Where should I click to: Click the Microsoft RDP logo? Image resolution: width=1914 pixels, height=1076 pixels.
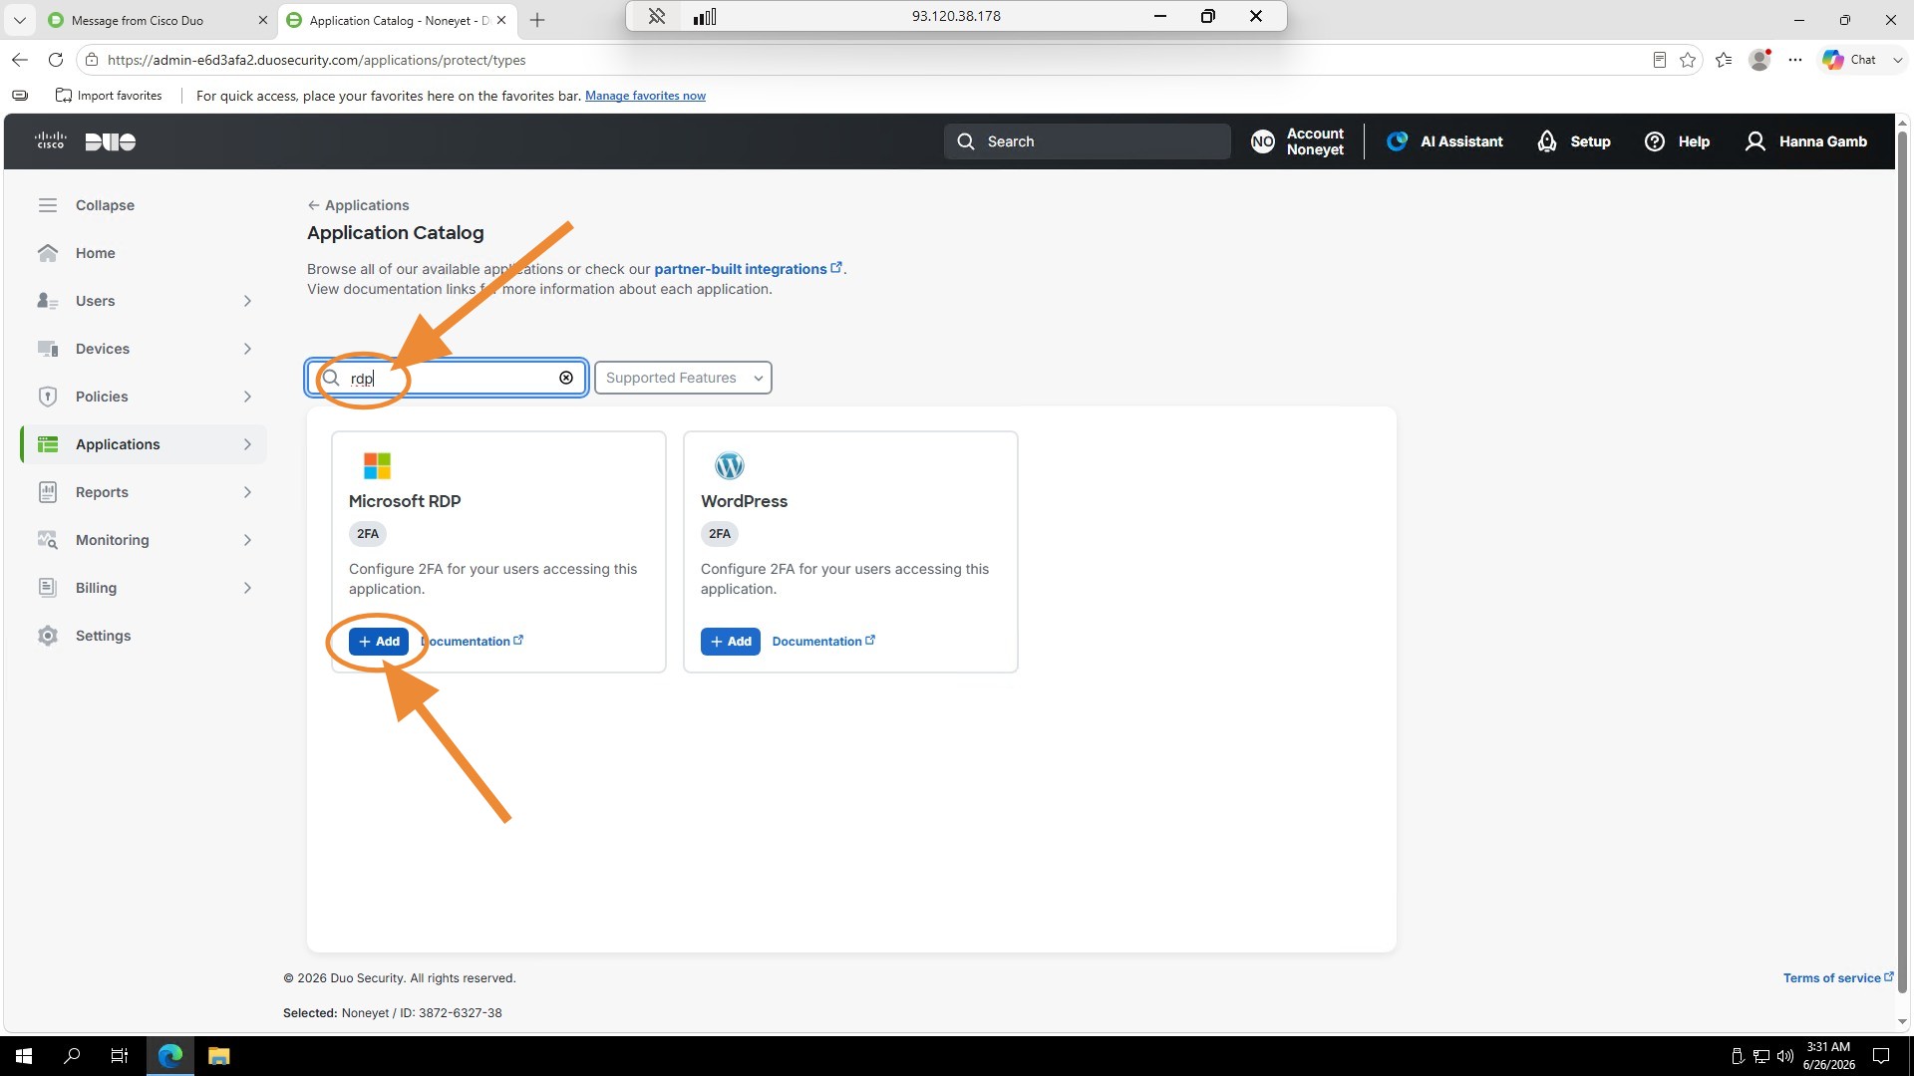pyautogui.click(x=377, y=465)
